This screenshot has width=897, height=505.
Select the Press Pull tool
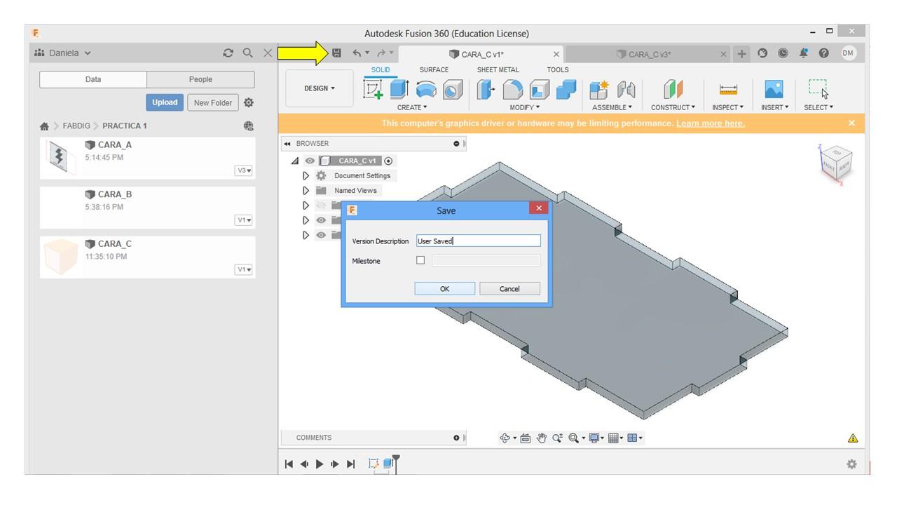pyautogui.click(x=486, y=89)
